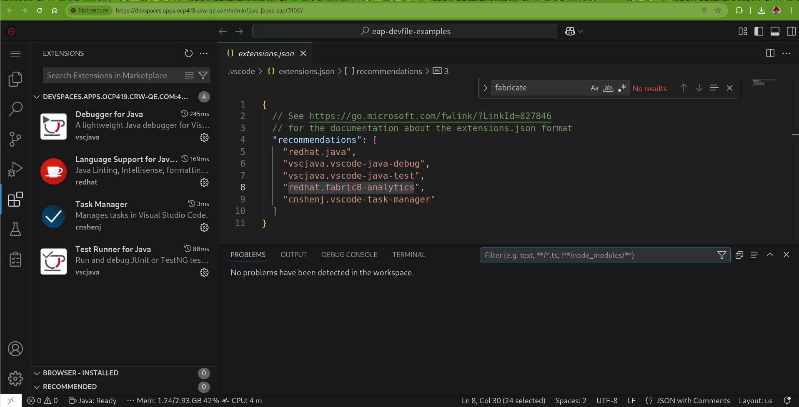Viewport: 799px width, 407px height.
Task: Open the Explorer view in activity bar
Action: click(15, 79)
